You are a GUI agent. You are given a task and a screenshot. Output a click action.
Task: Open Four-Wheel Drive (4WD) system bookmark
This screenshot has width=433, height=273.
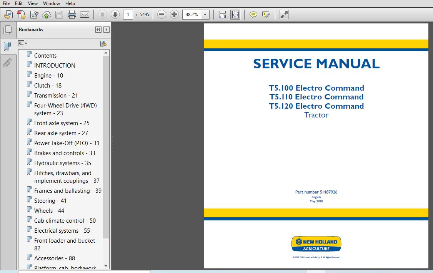65,109
